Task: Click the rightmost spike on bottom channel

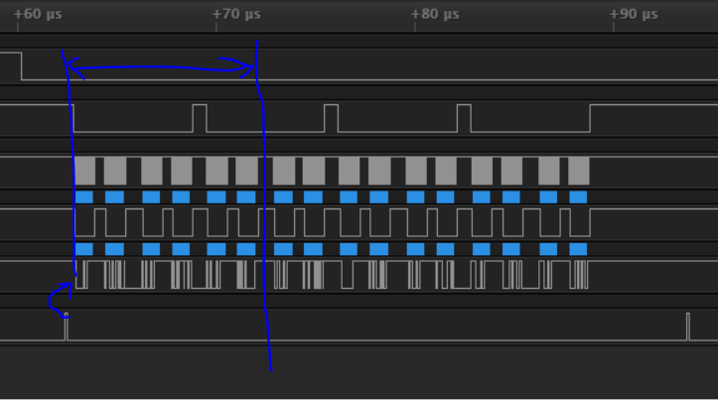Action: pyautogui.click(x=688, y=327)
